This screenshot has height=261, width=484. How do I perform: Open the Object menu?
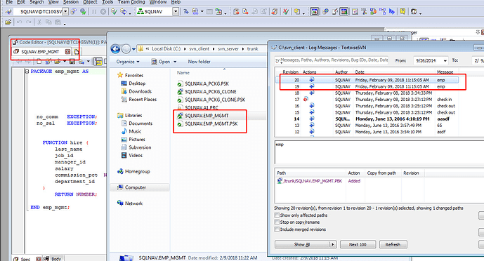pos(90,2)
